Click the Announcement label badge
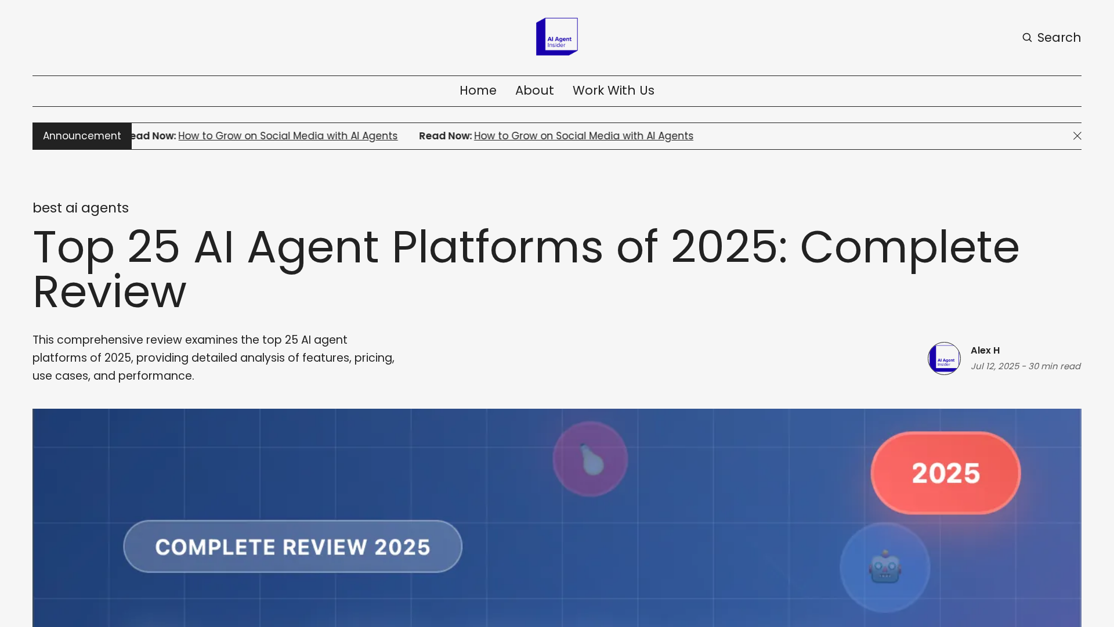 click(82, 136)
